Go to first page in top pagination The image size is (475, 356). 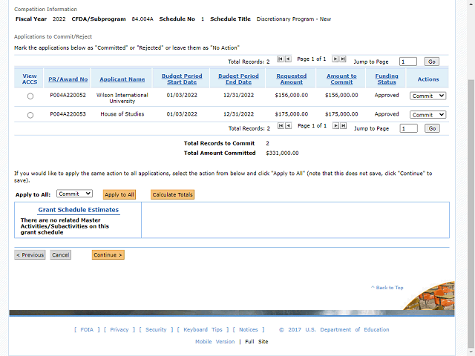tap(281, 59)
